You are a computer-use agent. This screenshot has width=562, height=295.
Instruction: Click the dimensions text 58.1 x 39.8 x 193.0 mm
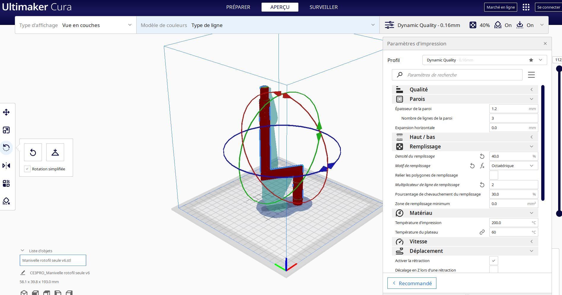click(x=39, y=282)
